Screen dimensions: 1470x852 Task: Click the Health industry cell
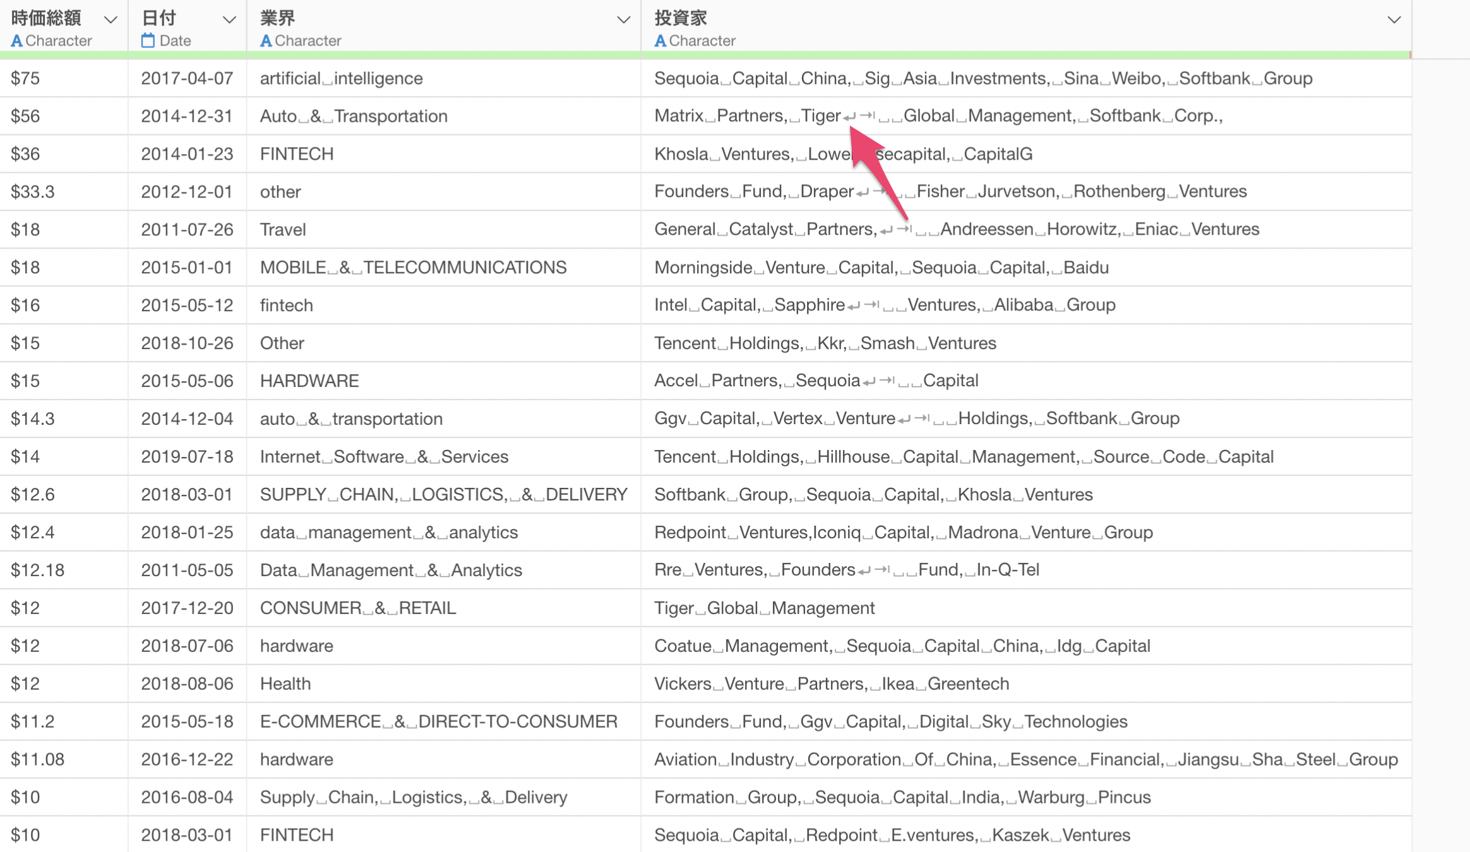coord(444,684)
